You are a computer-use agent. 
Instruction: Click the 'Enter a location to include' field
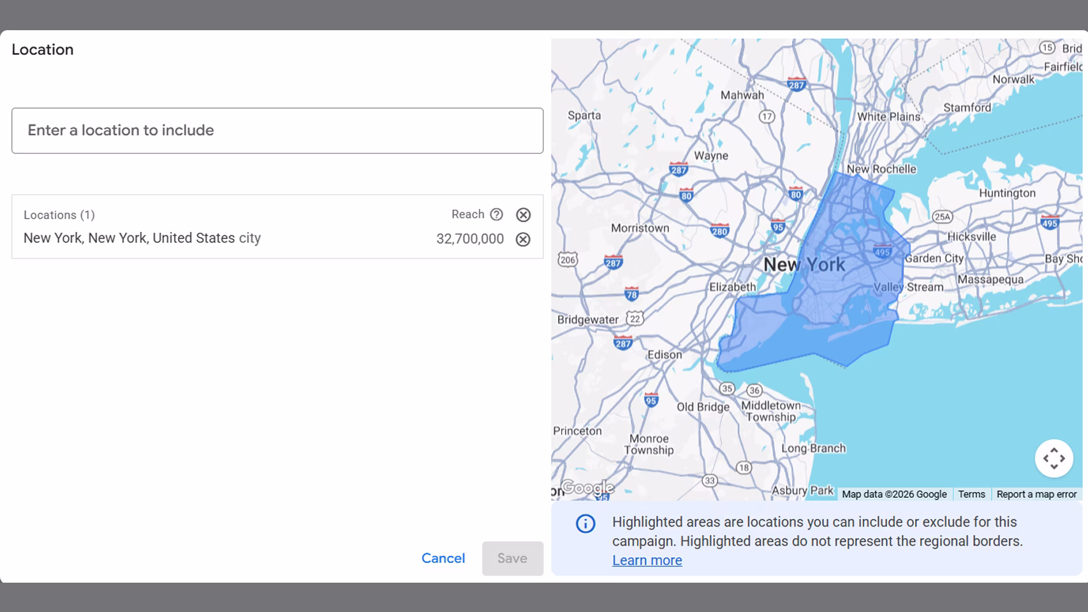click(x=277, y=131)
